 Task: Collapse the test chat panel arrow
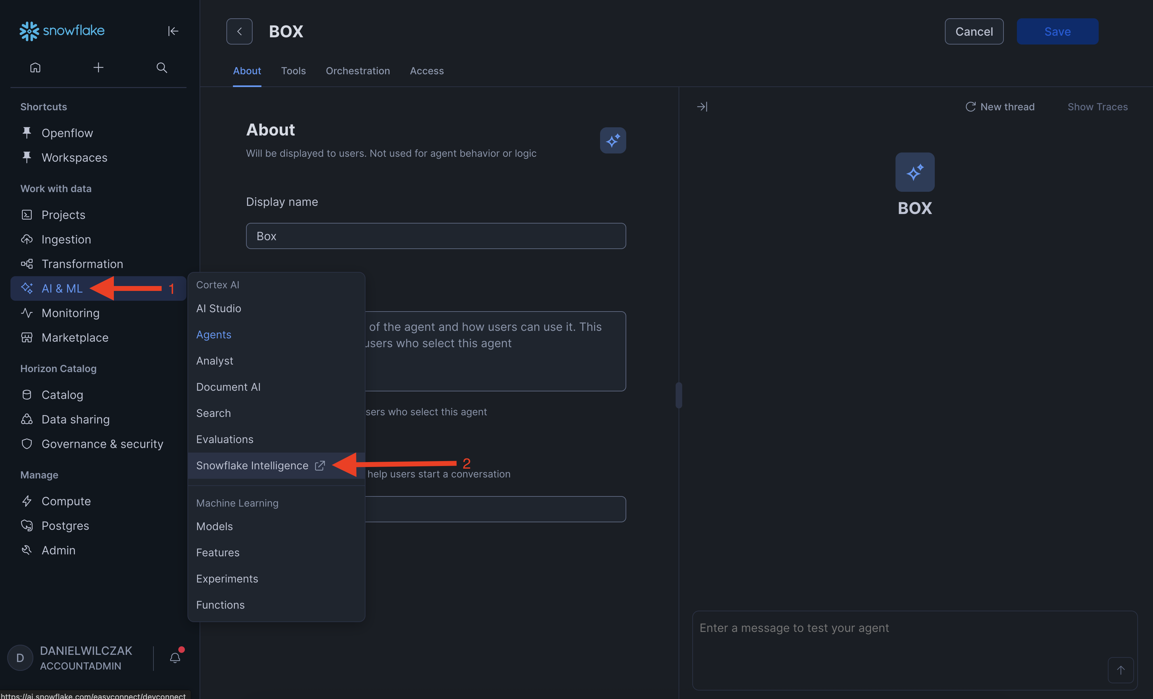click(702, 107)
